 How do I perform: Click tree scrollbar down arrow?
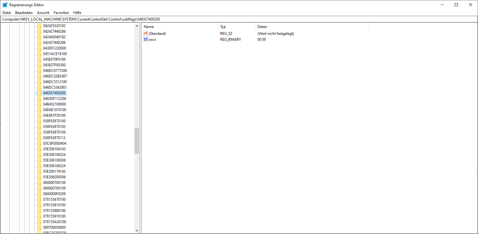[x=137, y=231]
